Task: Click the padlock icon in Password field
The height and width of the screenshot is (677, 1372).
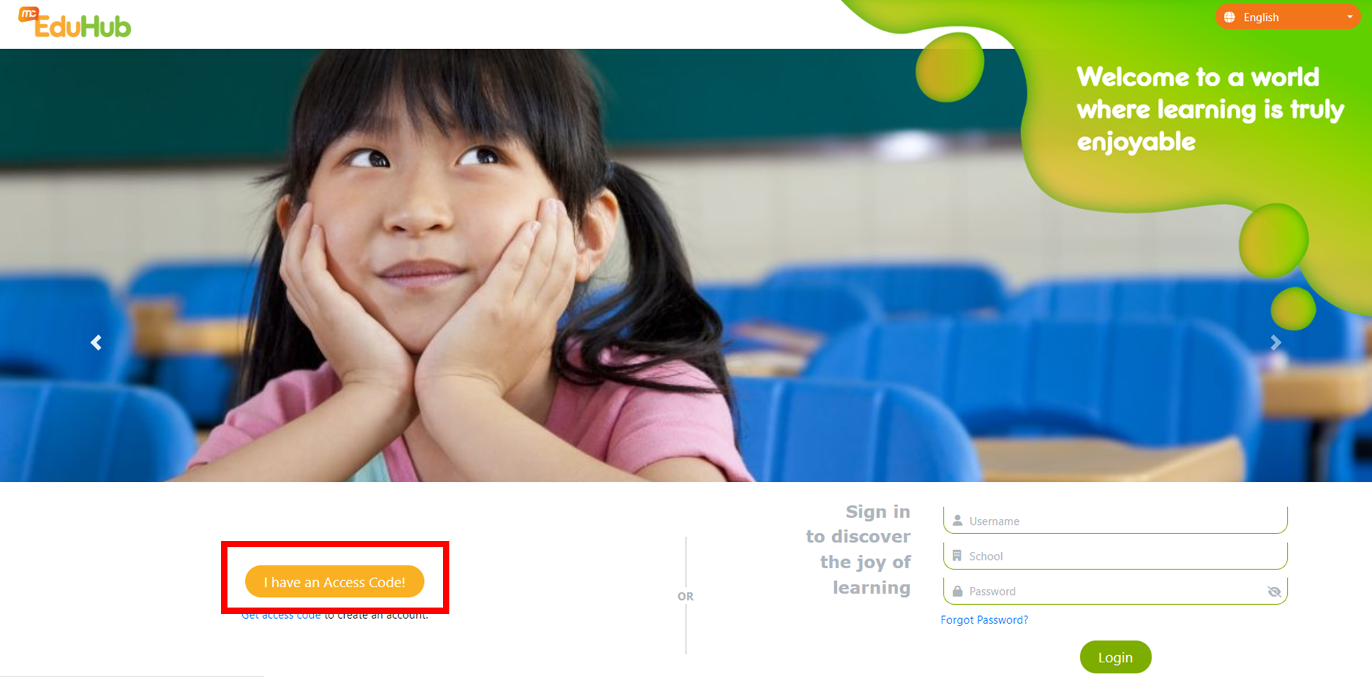Action: (x=957, y=591)
